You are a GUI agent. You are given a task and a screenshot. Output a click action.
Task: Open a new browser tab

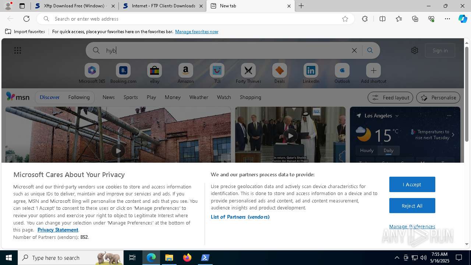(301, 6)
